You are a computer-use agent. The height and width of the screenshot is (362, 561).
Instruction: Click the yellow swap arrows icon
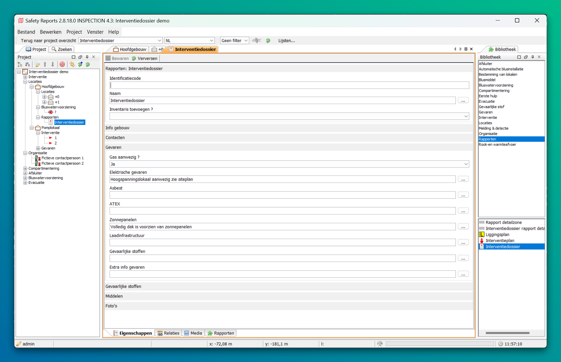pos(72,65)
